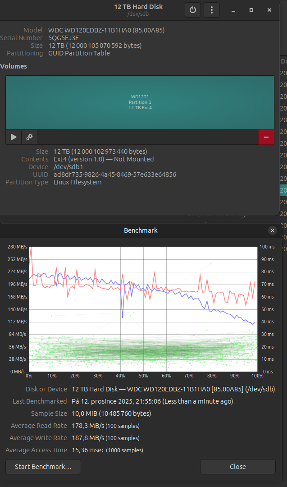This screenshot has width=287, height=487.
Task: Power off the disk using header button
Action: coord(193,10)
